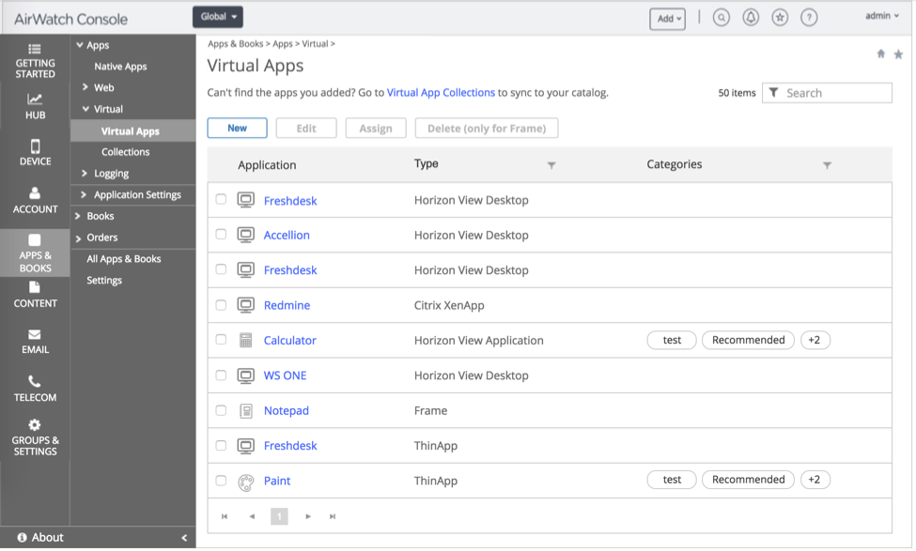
Task: Filter the Categories column
Action: pyautogui.click(x=827, y=165)
